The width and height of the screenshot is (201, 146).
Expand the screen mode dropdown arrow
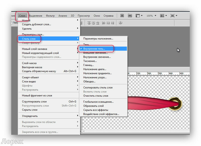177,16
